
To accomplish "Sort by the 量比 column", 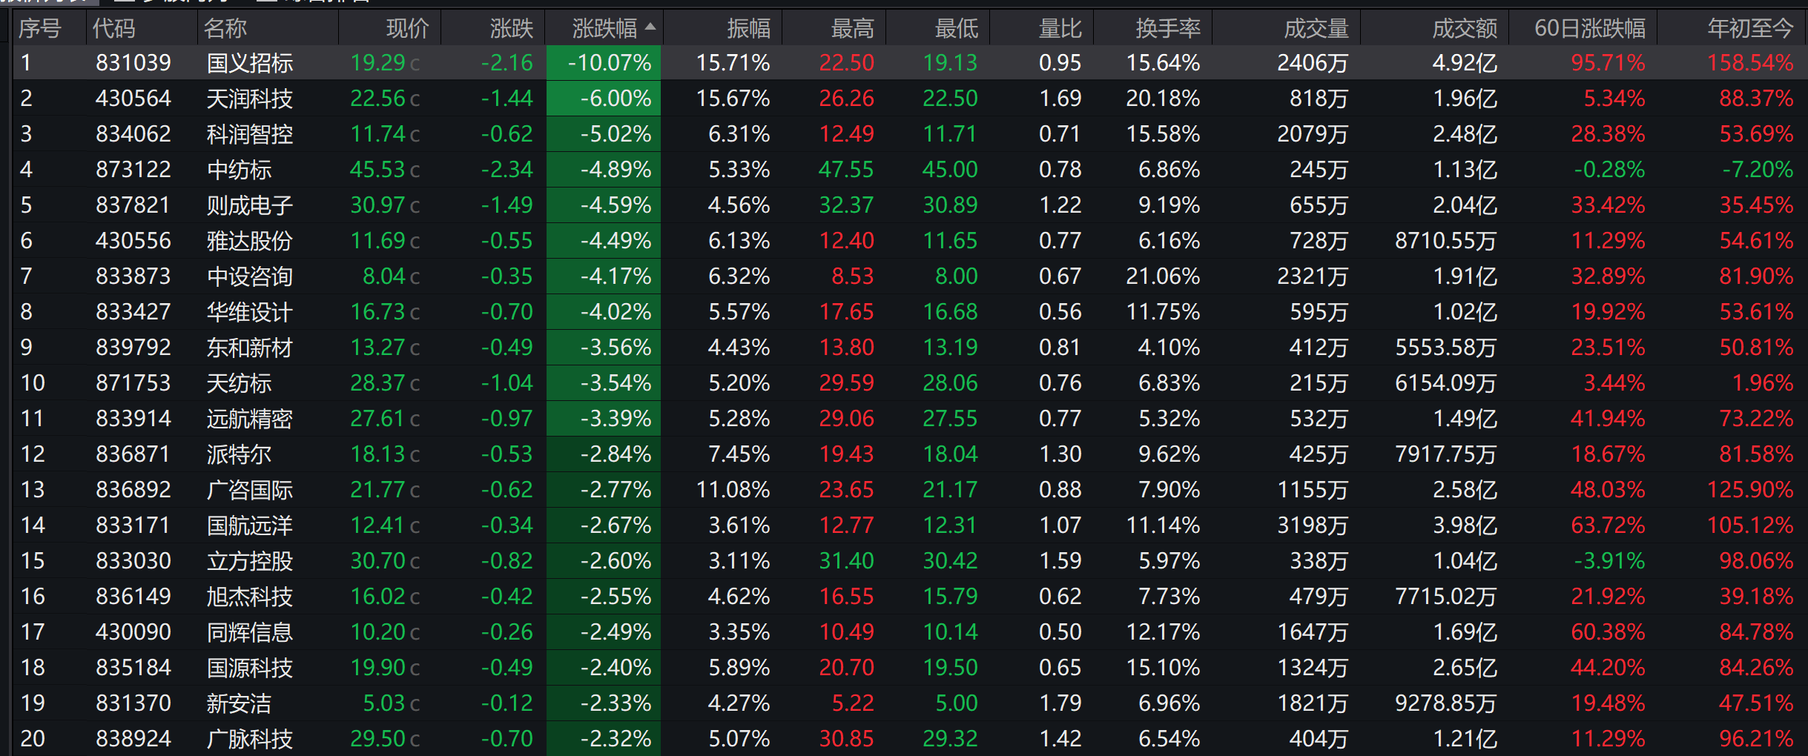I will (x=1060, y=28).
